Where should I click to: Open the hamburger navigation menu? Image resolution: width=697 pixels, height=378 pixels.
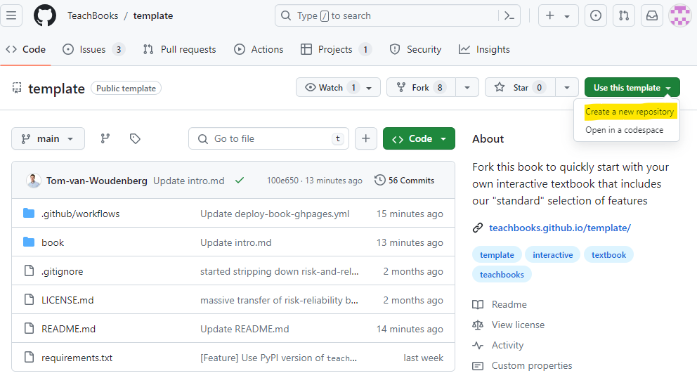tap(11, 15)
